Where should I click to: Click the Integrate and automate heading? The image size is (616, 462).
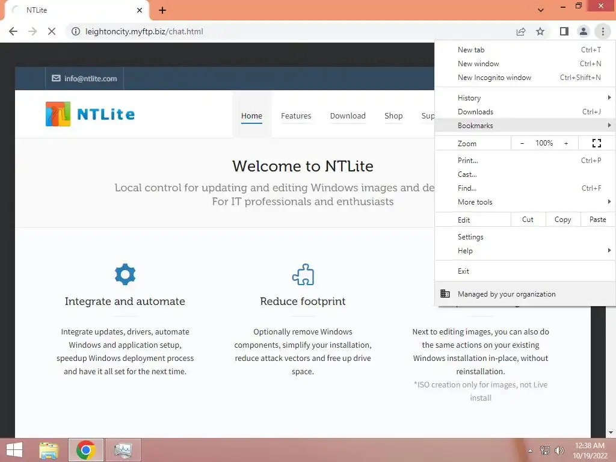point(125,301)
